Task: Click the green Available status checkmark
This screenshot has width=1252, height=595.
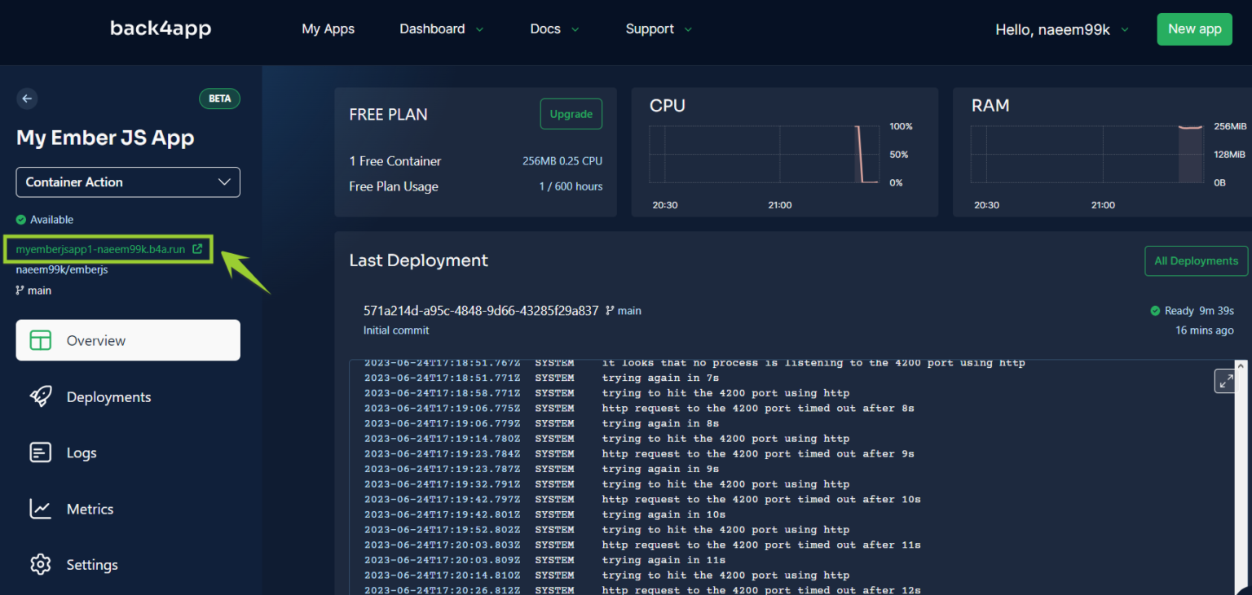Action: click(x=20, y=219)
